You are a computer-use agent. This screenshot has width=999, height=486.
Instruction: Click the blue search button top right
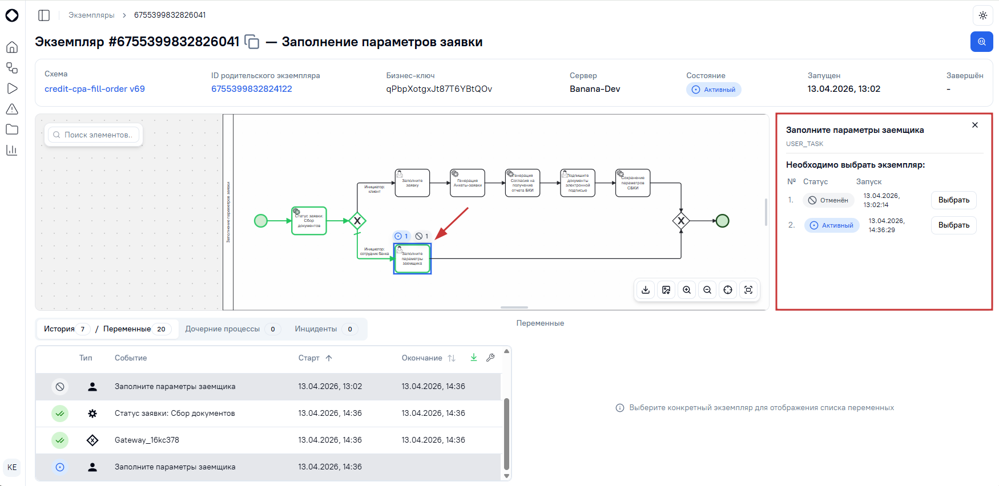982,42
